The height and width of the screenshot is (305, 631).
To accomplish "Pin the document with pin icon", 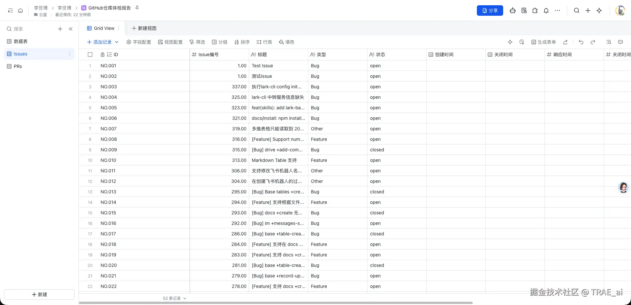I will click(137, 8).
